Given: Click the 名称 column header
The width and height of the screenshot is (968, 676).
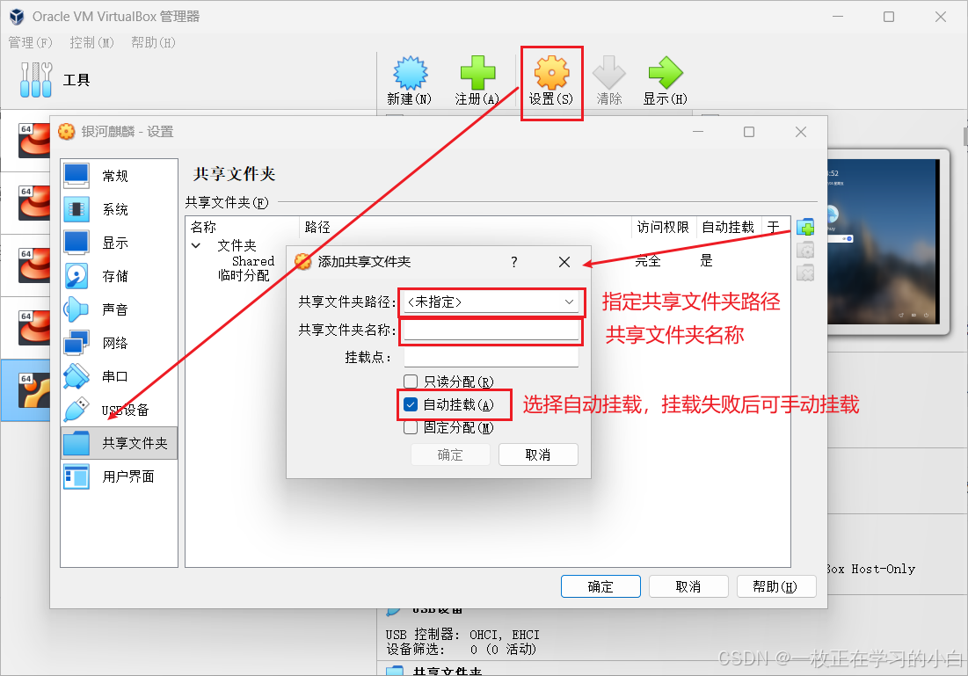Looking at the screenshot, I should pos(243,227).
